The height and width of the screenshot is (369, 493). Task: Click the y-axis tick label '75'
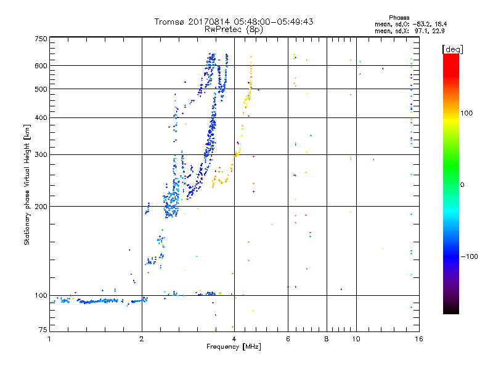[43, 330]
